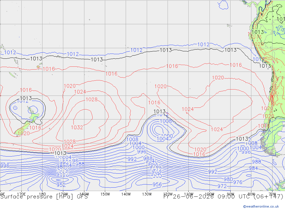Click the 140W longitude axis label
The height and width of the screenshot is (209, 285).
click(x=126, y=194)
